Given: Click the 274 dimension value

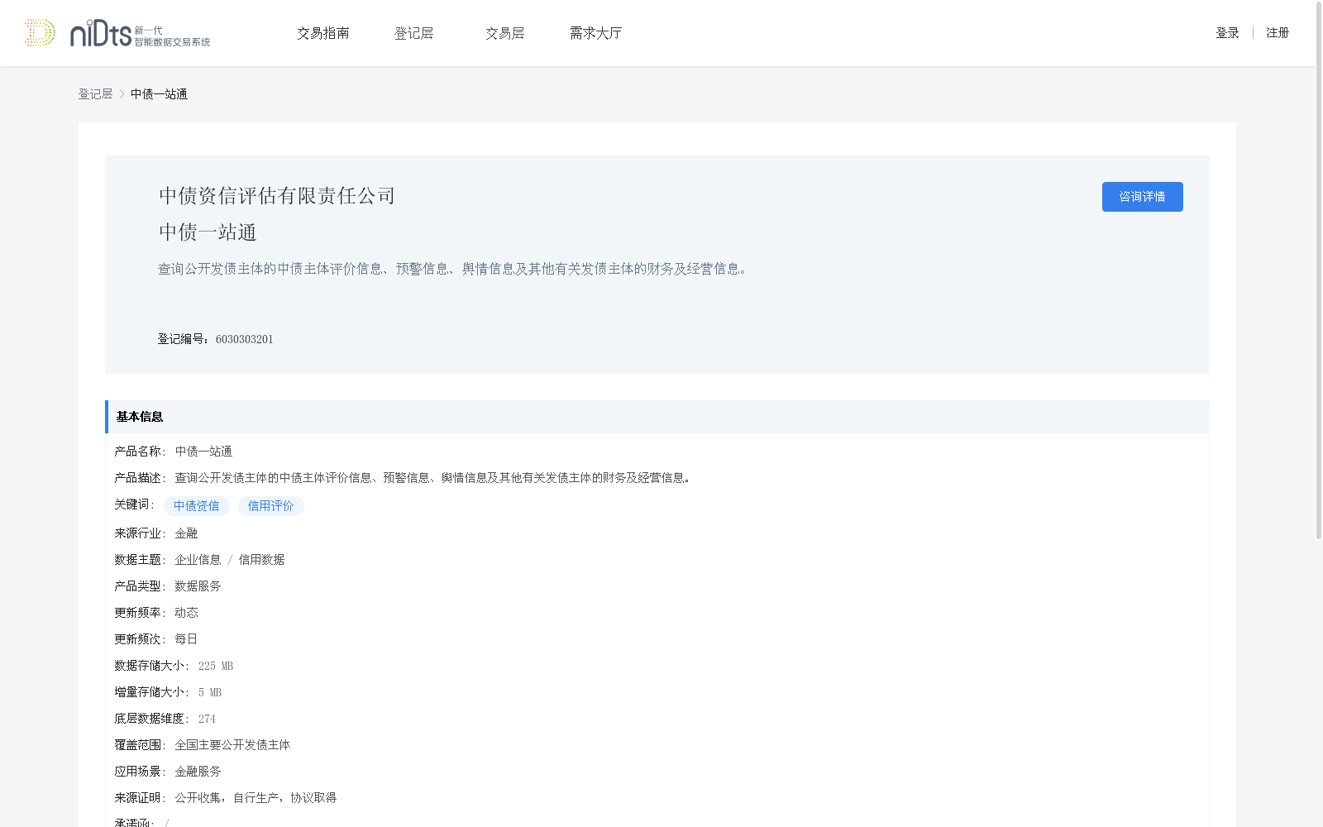Looking at the screenshot, I should pyautogui.click(x=207, y=719).
